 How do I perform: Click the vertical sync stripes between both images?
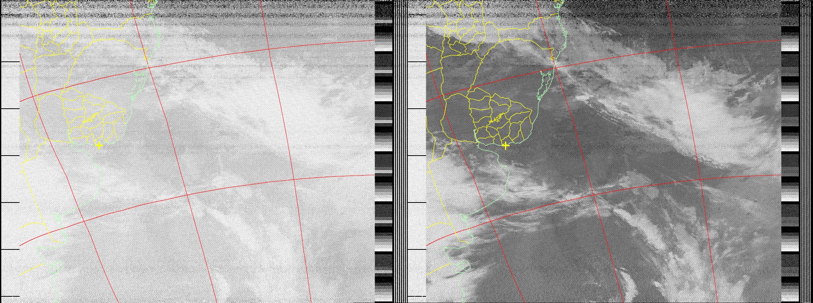[400, 152]
